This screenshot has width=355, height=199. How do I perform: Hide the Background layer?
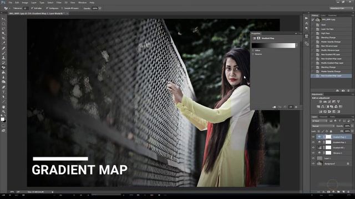click(313, 164)
